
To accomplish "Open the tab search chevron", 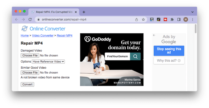I will [193, 12].
